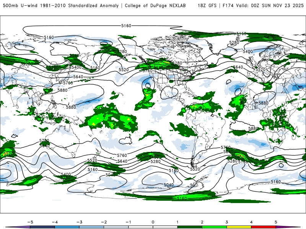Click the '18Z GFS' model run label
Viewport: 306px width, 229px height.
(207, 6)
